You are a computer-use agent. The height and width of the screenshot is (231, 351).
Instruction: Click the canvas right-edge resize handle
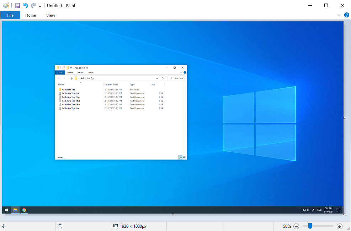tap(344, 117)
